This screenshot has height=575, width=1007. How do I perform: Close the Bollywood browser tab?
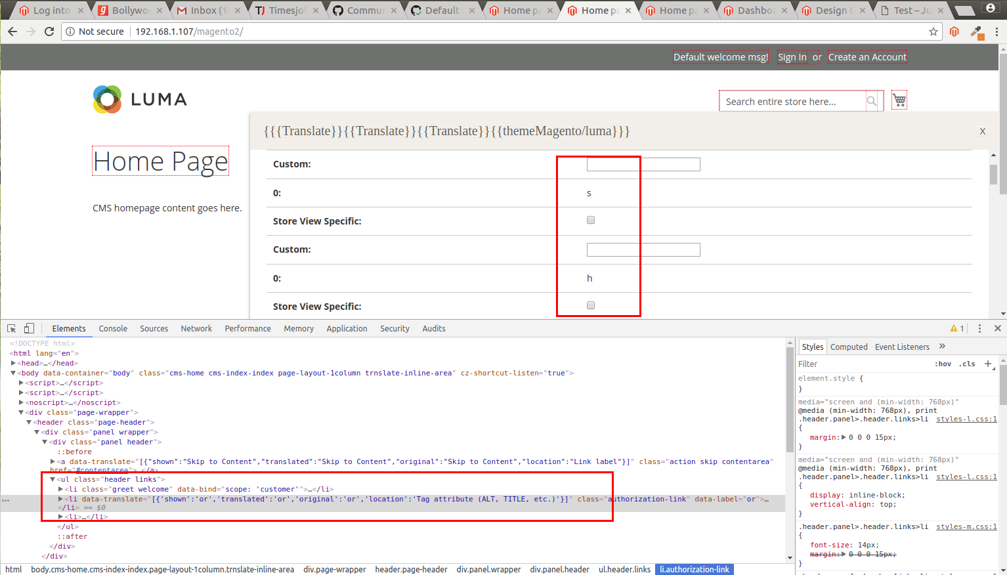[x=159, y=11]
